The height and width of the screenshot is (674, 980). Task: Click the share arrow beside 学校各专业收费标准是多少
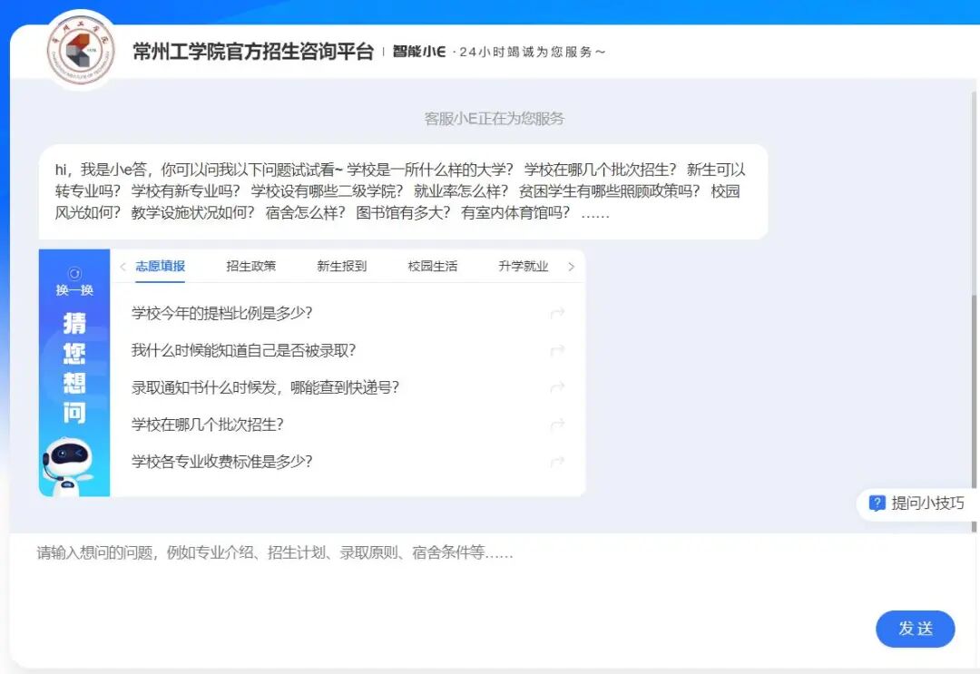pos(557,462)
